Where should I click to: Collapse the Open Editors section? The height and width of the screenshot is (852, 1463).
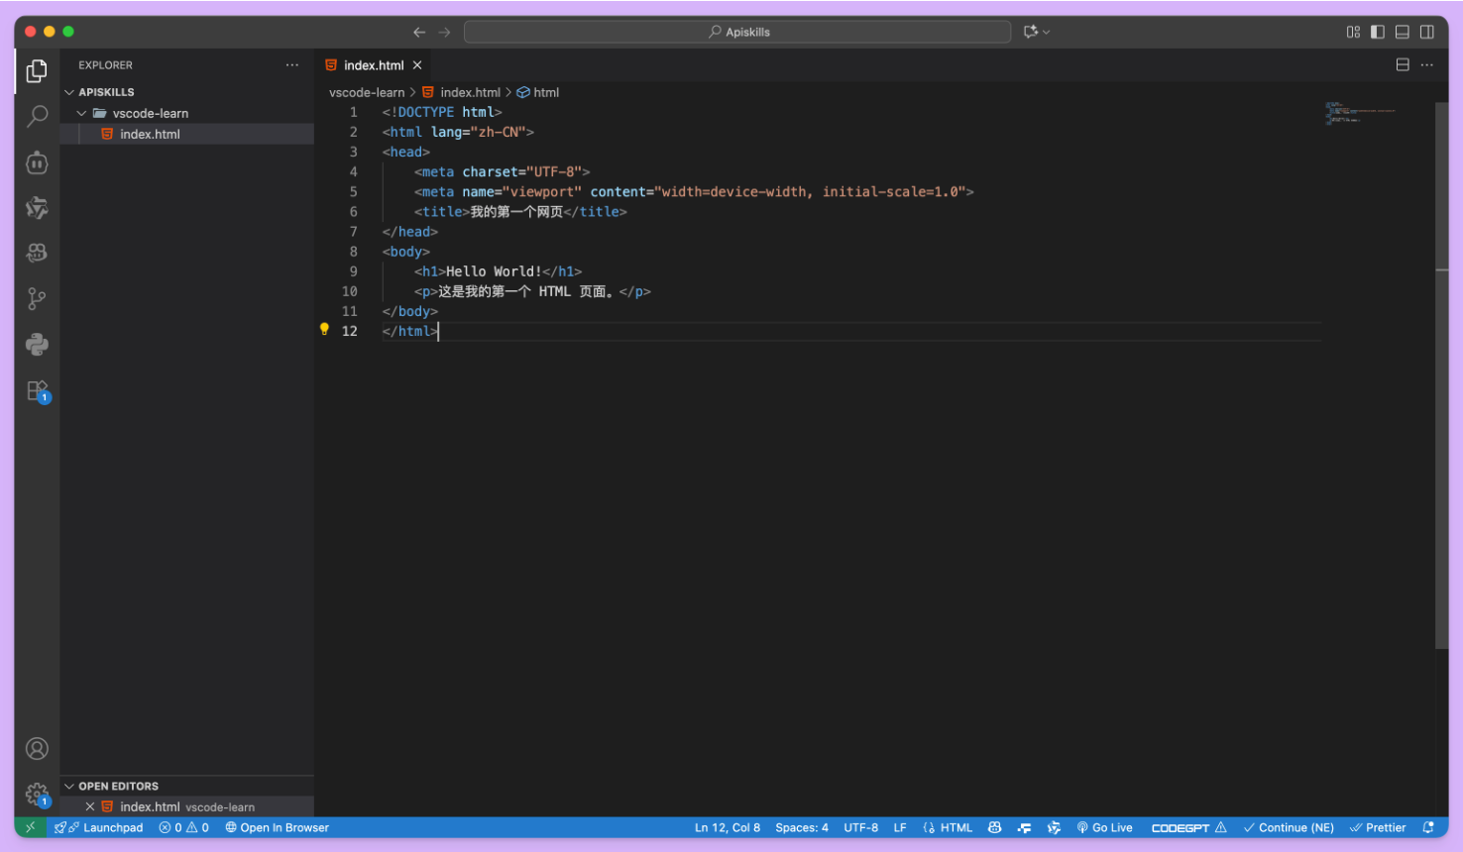69,786
